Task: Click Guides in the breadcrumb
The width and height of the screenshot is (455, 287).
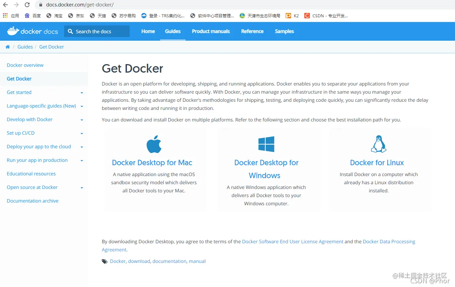Action: pos(25,47)
